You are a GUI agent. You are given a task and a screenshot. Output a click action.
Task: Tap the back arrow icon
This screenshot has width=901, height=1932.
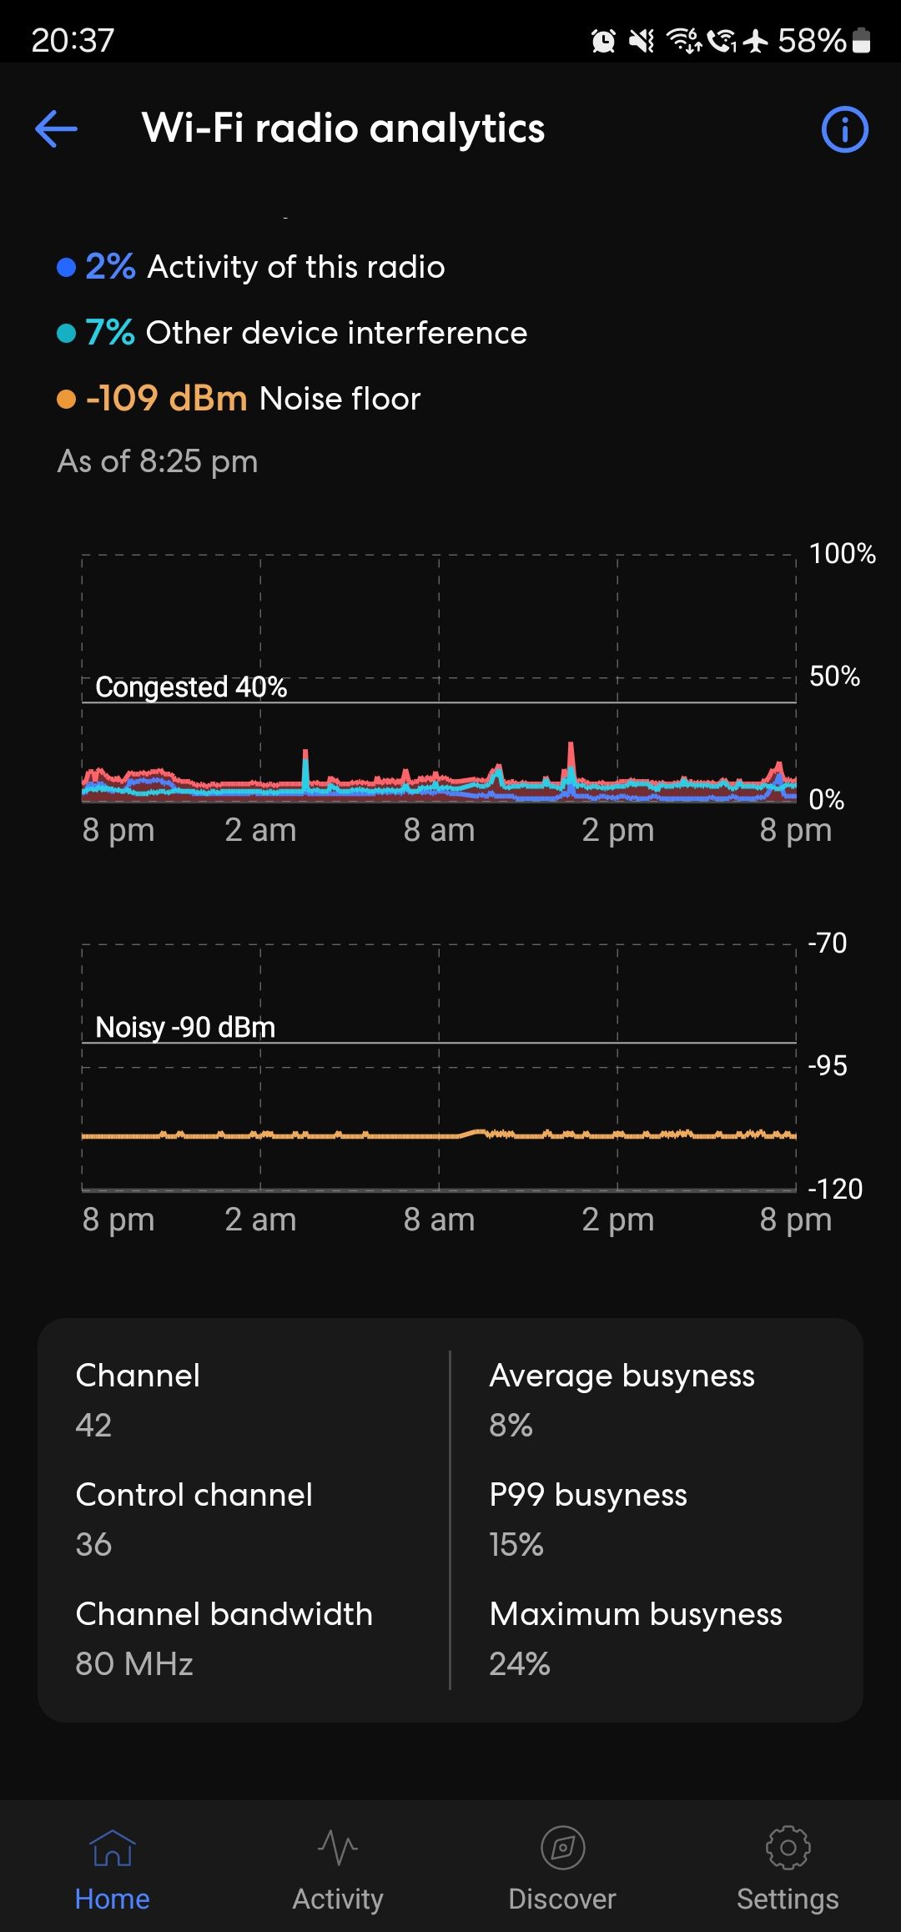point(57,129)
